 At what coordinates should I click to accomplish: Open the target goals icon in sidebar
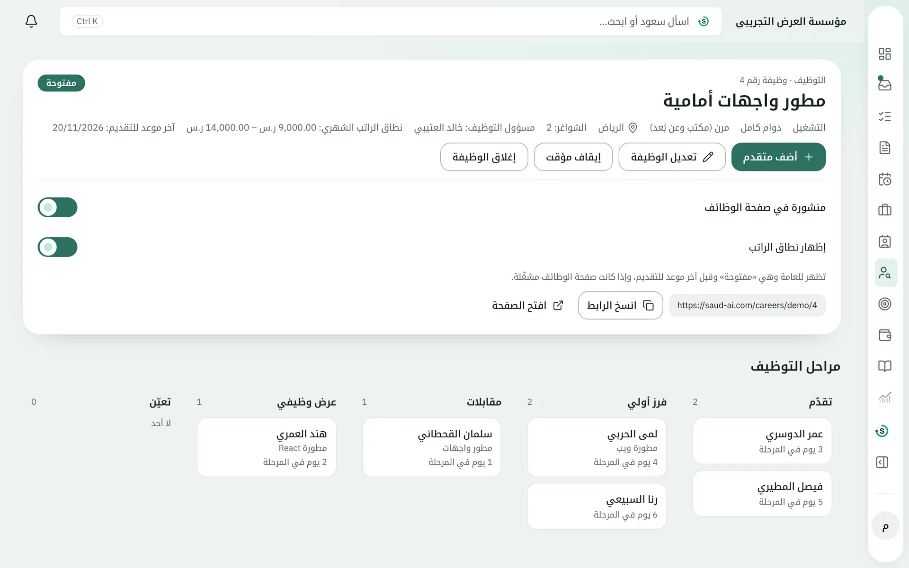click(885, 304)
